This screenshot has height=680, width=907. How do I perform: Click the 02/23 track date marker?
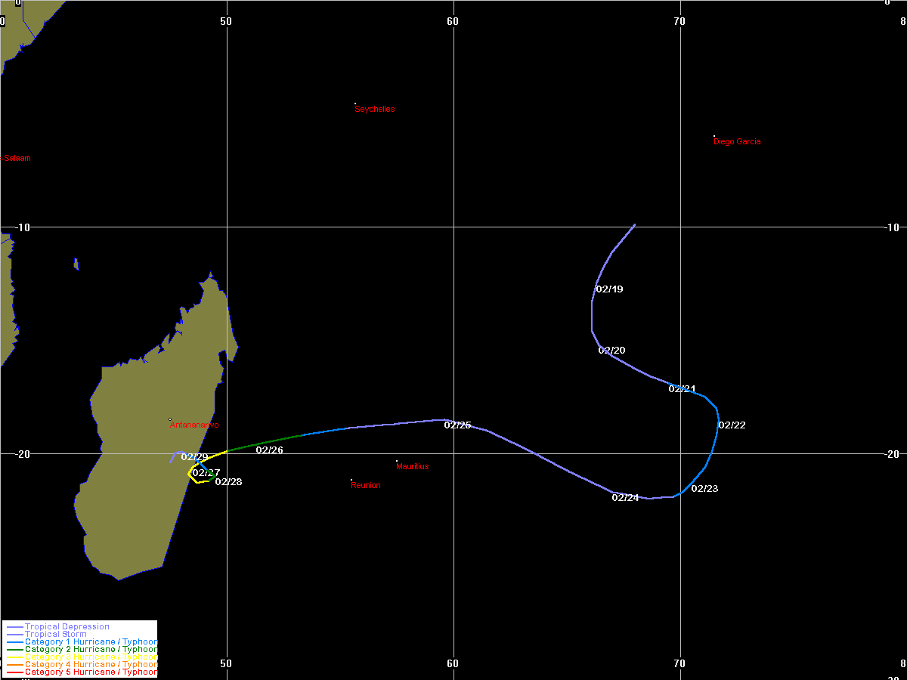(704, 489)
